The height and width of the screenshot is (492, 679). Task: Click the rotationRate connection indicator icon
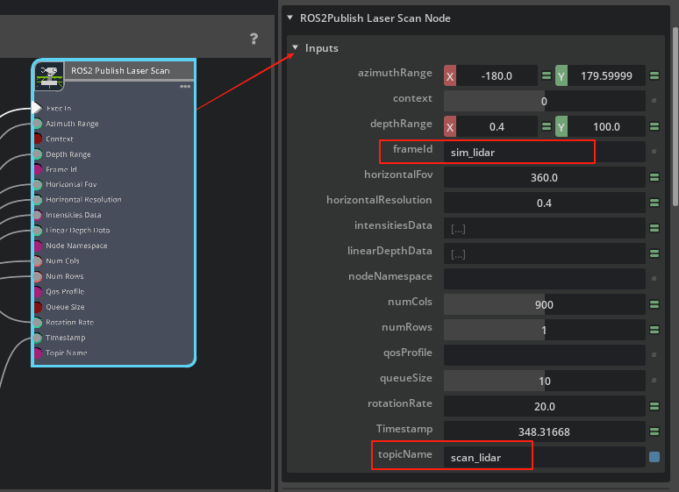654,406
